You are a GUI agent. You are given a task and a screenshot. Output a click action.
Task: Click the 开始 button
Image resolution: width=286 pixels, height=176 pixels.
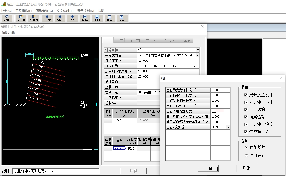tap(208, 168)
